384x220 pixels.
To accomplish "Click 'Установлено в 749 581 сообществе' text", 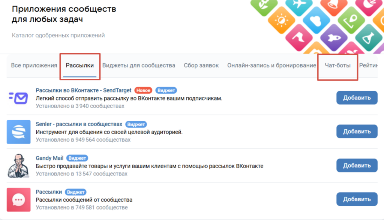I will pyautogui.click(x=82, y=208).
